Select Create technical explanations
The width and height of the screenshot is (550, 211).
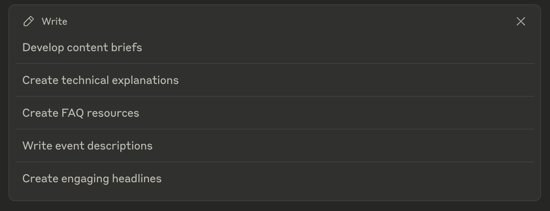pos(275,80)
